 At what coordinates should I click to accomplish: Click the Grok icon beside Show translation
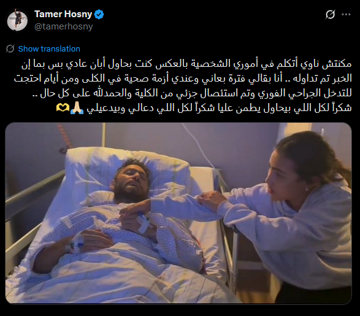pyautogui.click(x=10, y=48)
